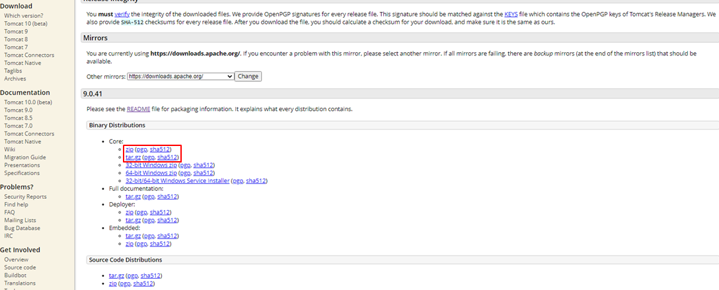Open the verify integrity link

click(123, 15)
